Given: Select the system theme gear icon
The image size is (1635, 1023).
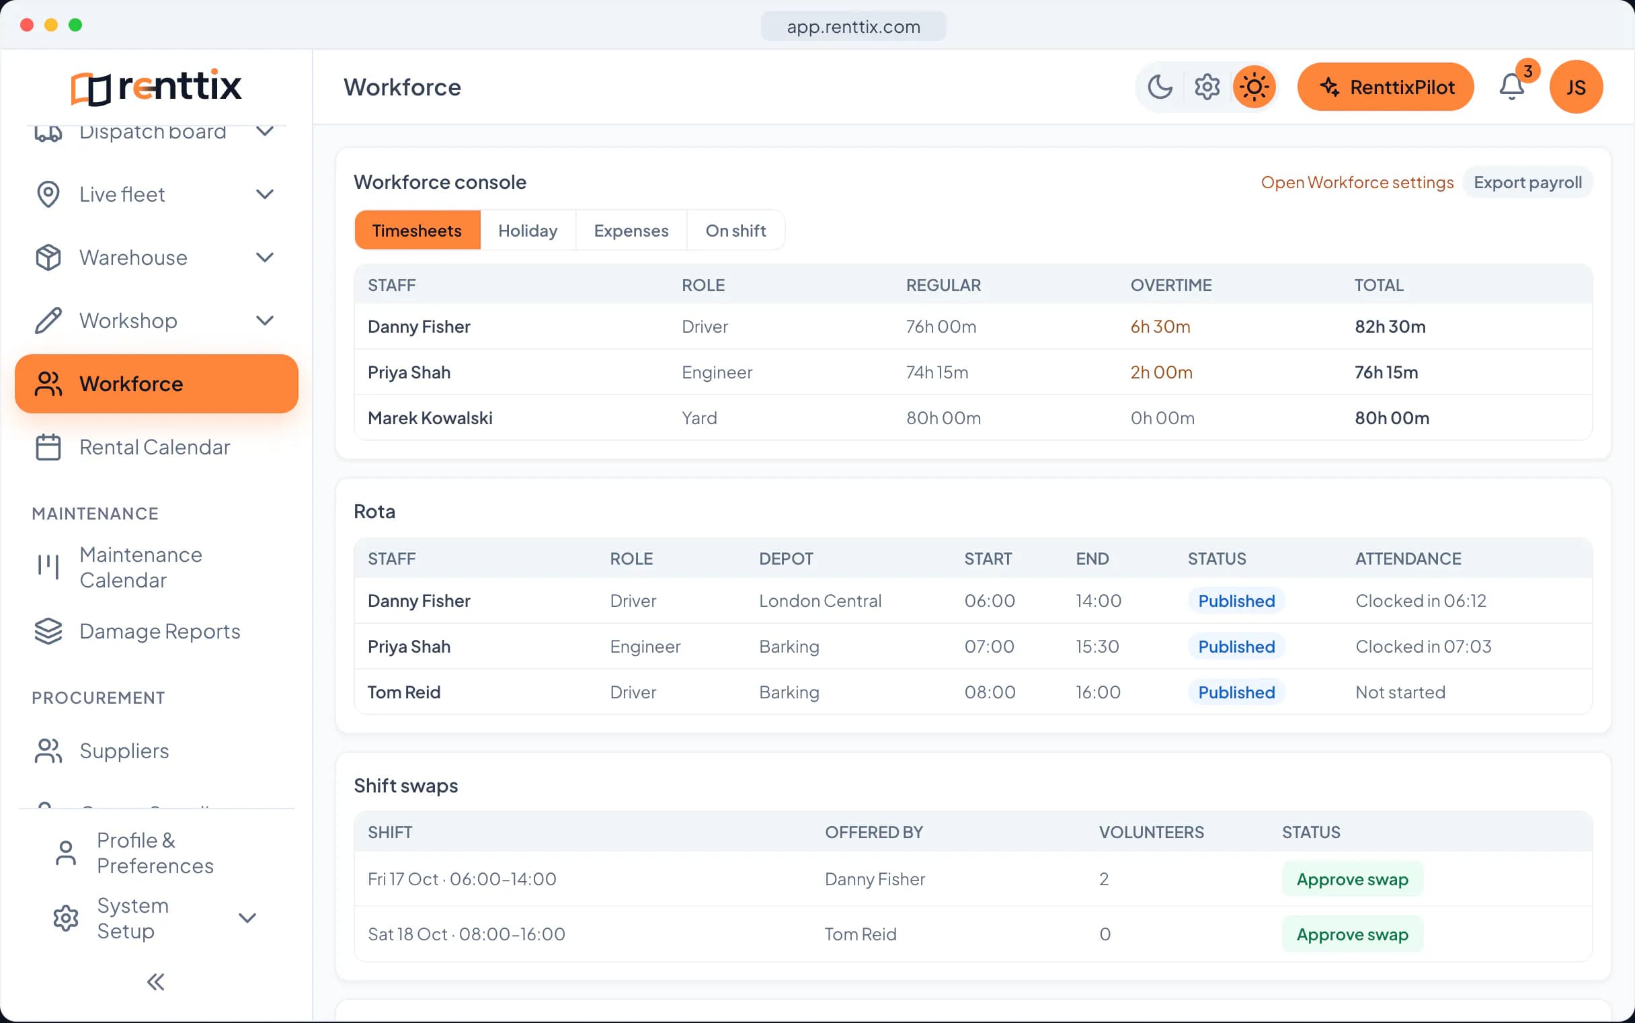Looking at the screenshot, I should [1207, 87].
